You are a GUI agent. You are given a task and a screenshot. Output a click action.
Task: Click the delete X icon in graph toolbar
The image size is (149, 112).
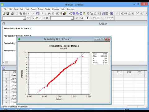(77, 18)
